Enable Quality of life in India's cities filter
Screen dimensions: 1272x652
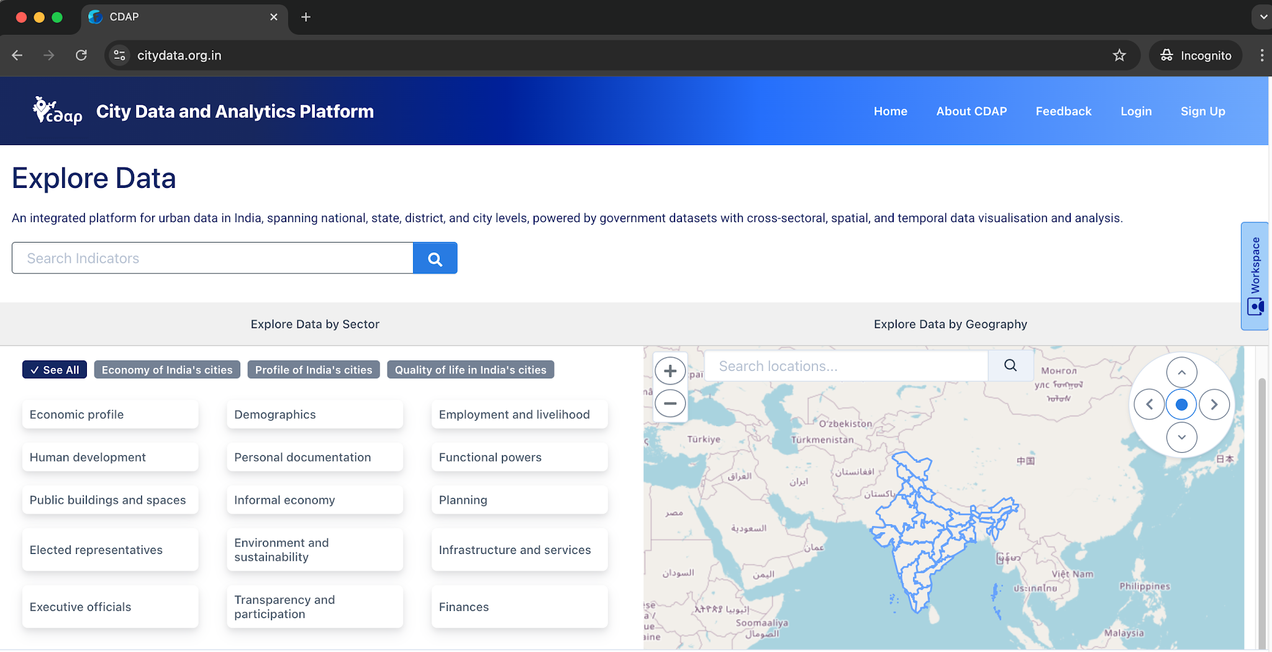470,370
